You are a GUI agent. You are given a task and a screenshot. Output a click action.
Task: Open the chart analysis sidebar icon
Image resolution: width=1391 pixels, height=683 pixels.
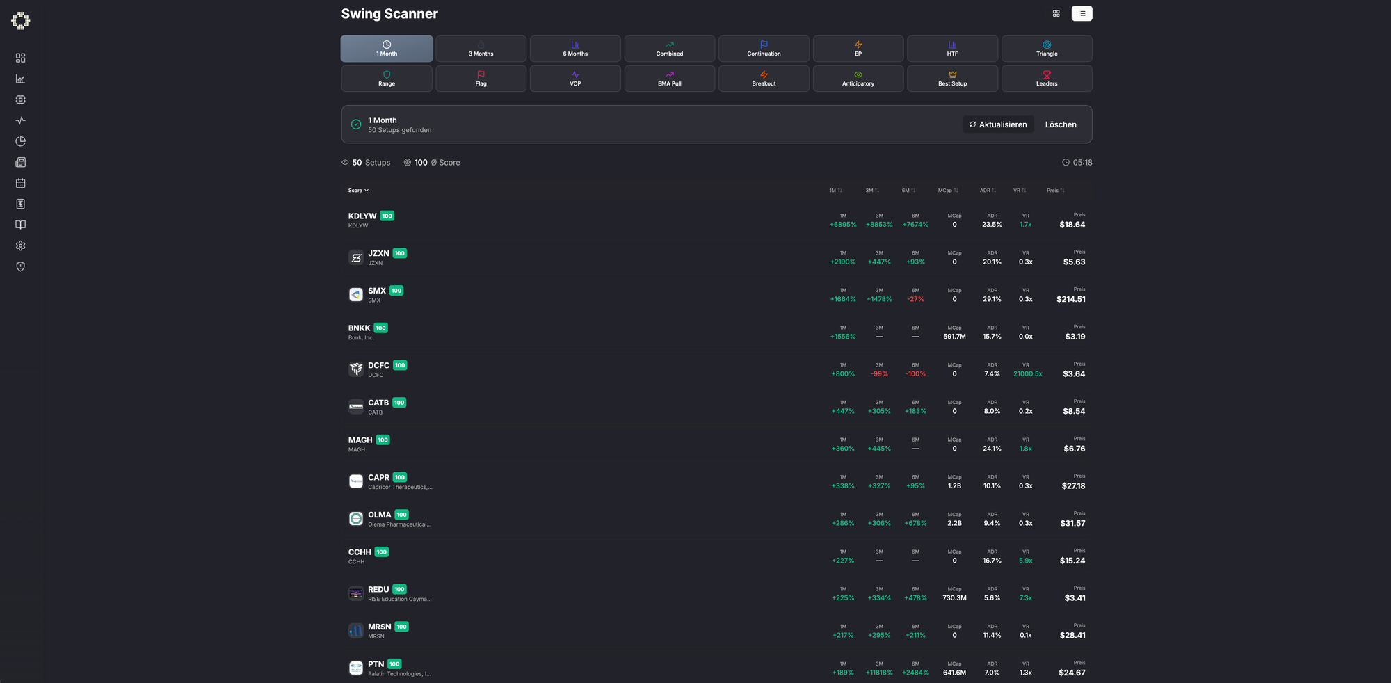(21, 79)
